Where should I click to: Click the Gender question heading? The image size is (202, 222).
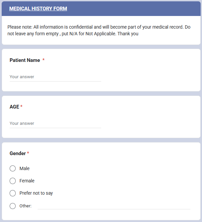(18, 153)
